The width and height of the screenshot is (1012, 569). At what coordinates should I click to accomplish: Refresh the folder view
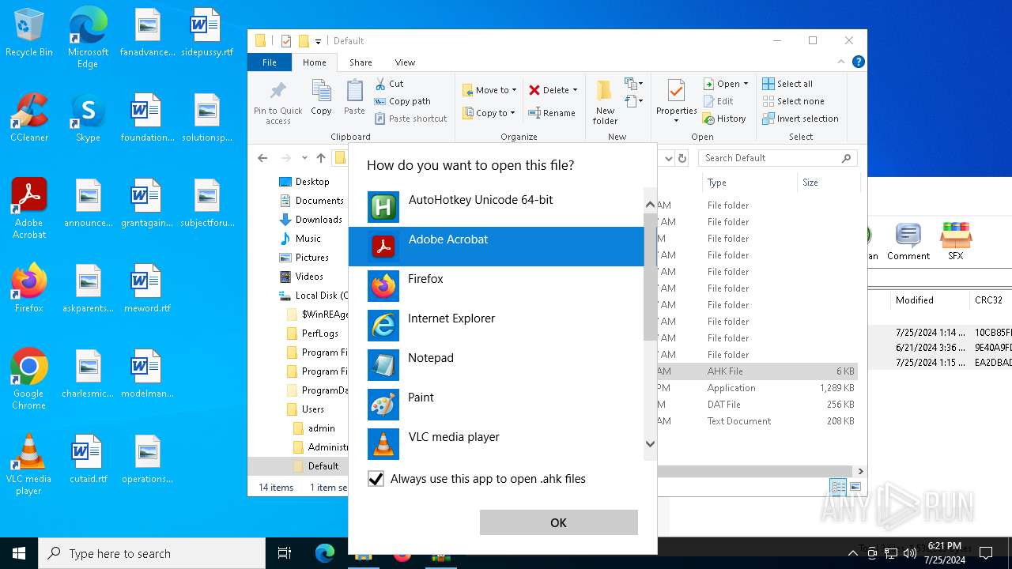pos(682,158)
